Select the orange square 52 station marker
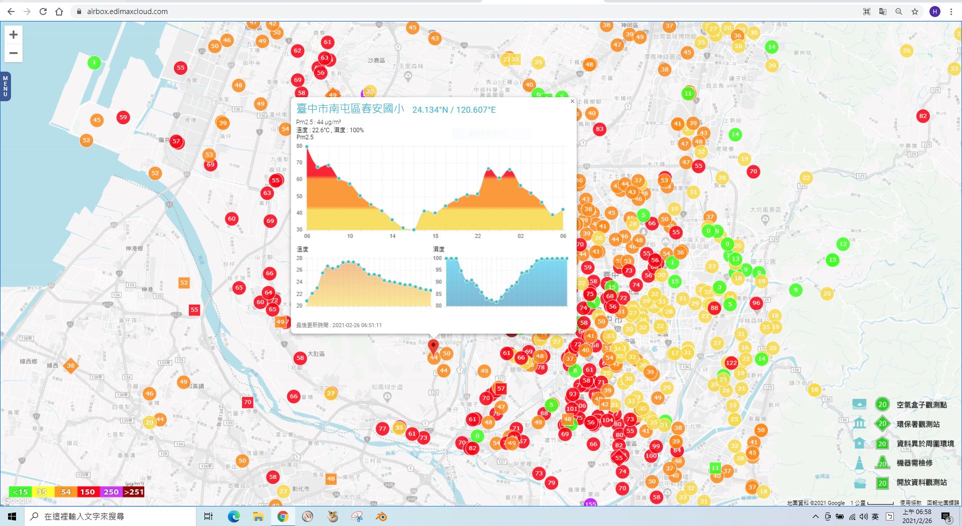The image size is (962, 526). 184,283
